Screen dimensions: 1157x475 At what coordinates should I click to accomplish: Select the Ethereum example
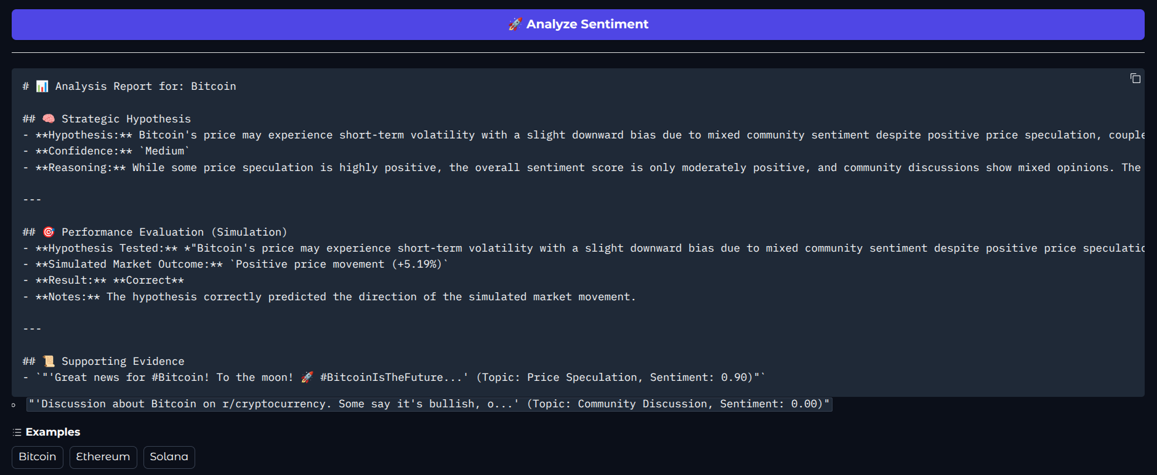(x=103, y=457)
